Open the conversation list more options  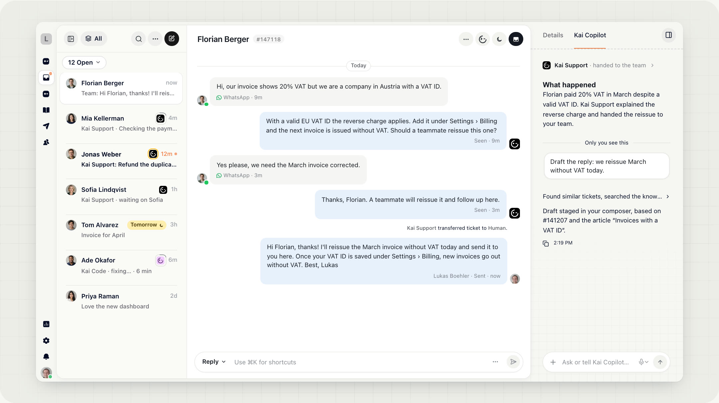point(155,39)
